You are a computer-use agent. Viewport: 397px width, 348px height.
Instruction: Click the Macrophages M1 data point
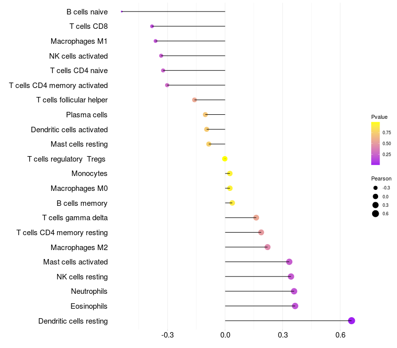[155, 41]
